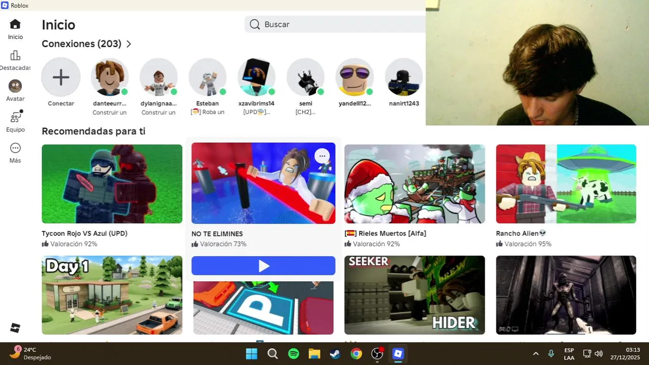
Task: Open the network tray icon
Action: click(587, 353)
